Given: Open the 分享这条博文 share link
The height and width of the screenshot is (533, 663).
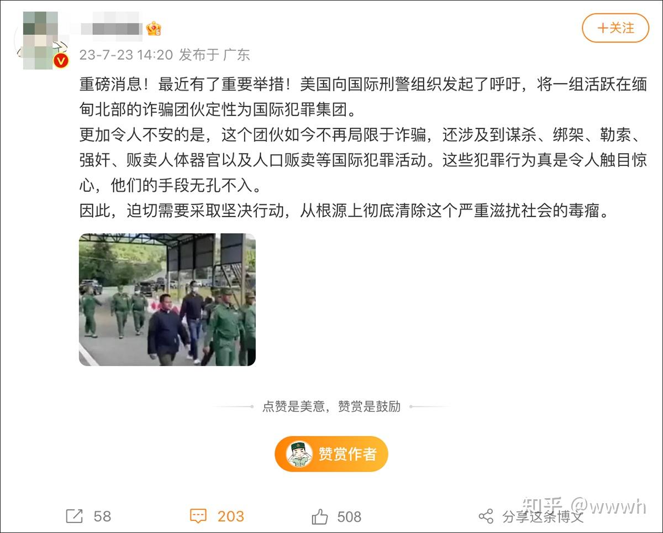Looking at the screenshot, I should [x=543, y=516].
